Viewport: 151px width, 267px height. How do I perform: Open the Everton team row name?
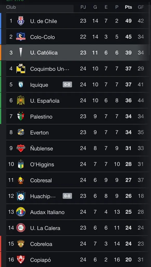click(x=39, y=133)
